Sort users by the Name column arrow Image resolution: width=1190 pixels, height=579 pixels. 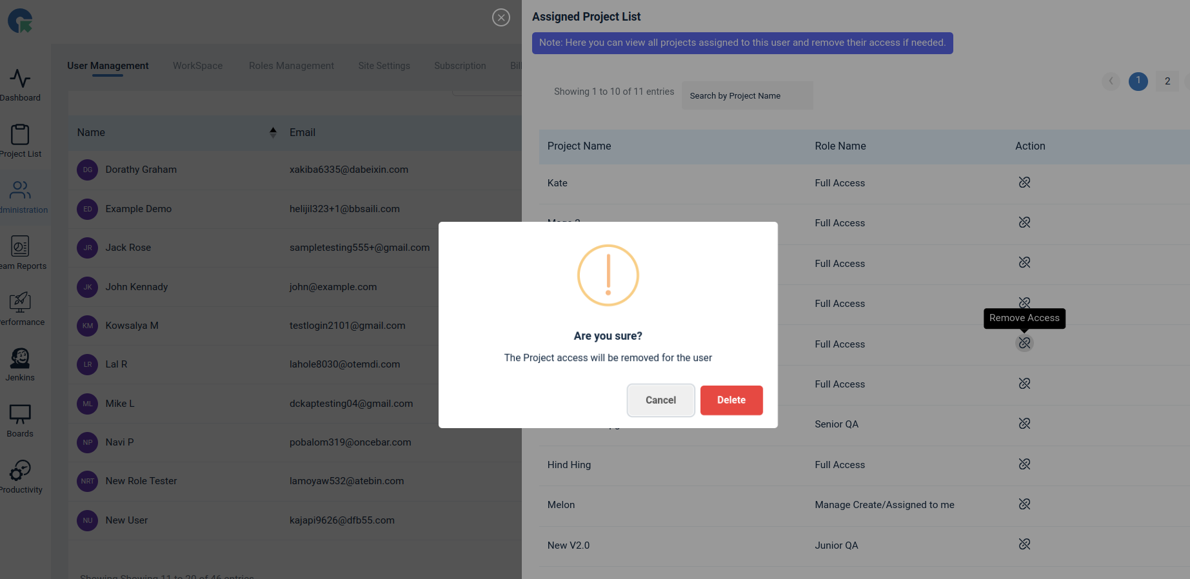point(273,132)
